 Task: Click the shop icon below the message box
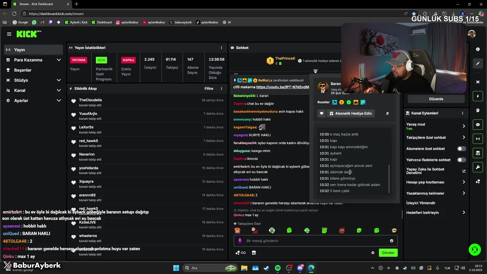pos(254,253)
